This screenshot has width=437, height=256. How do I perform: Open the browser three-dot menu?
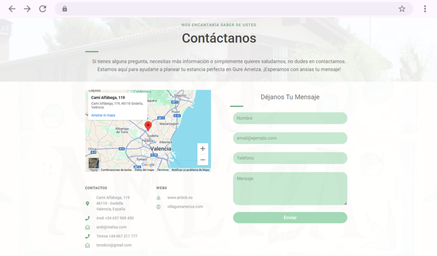(x=424, y=9)
